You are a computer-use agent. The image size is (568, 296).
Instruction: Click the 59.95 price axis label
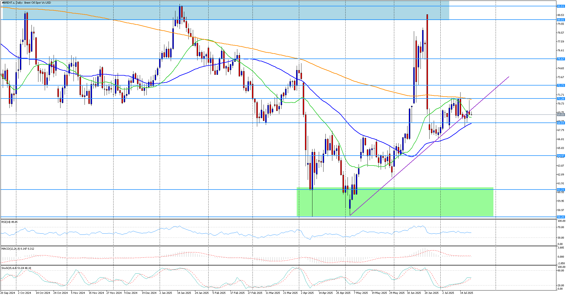(561, 201)
